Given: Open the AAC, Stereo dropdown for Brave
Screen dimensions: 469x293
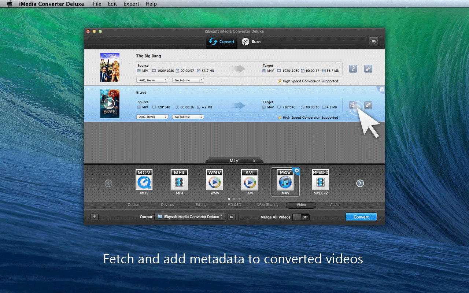Looking at the screenshot, I should (x=152, y=117).
